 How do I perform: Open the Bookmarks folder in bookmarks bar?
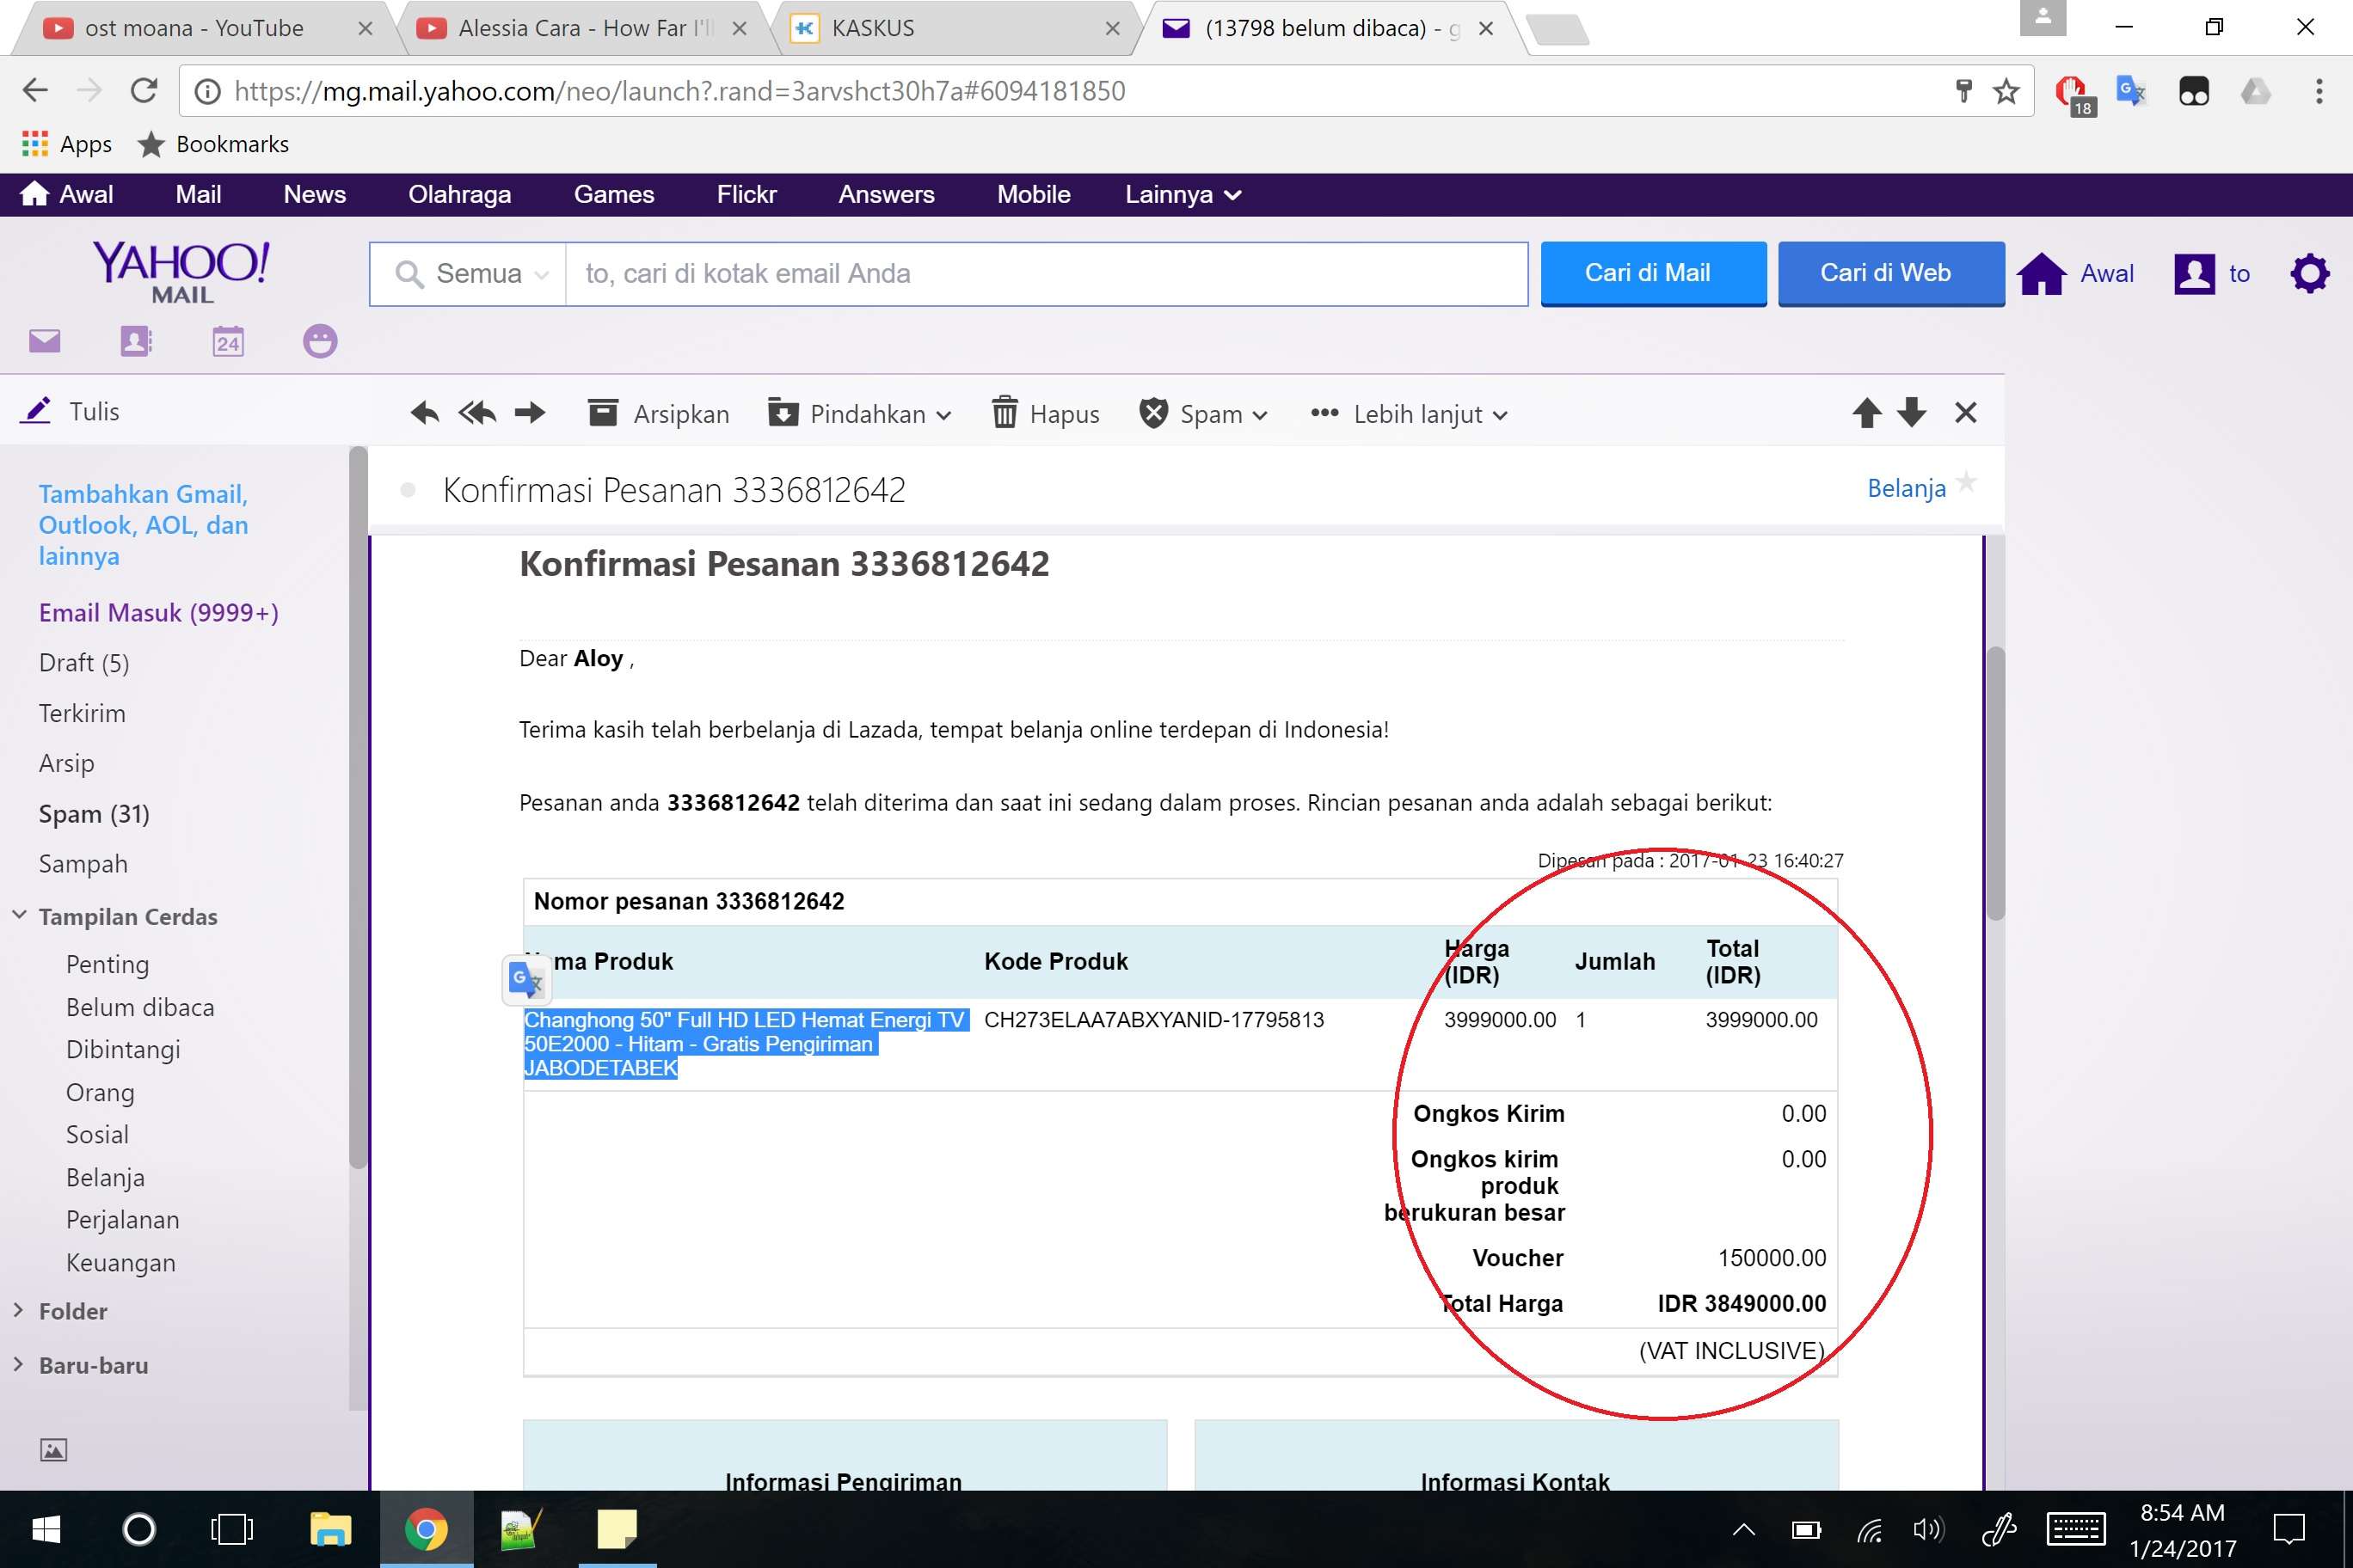(213, 144)
